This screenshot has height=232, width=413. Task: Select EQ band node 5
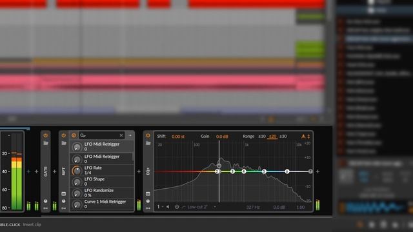[264, 171]
